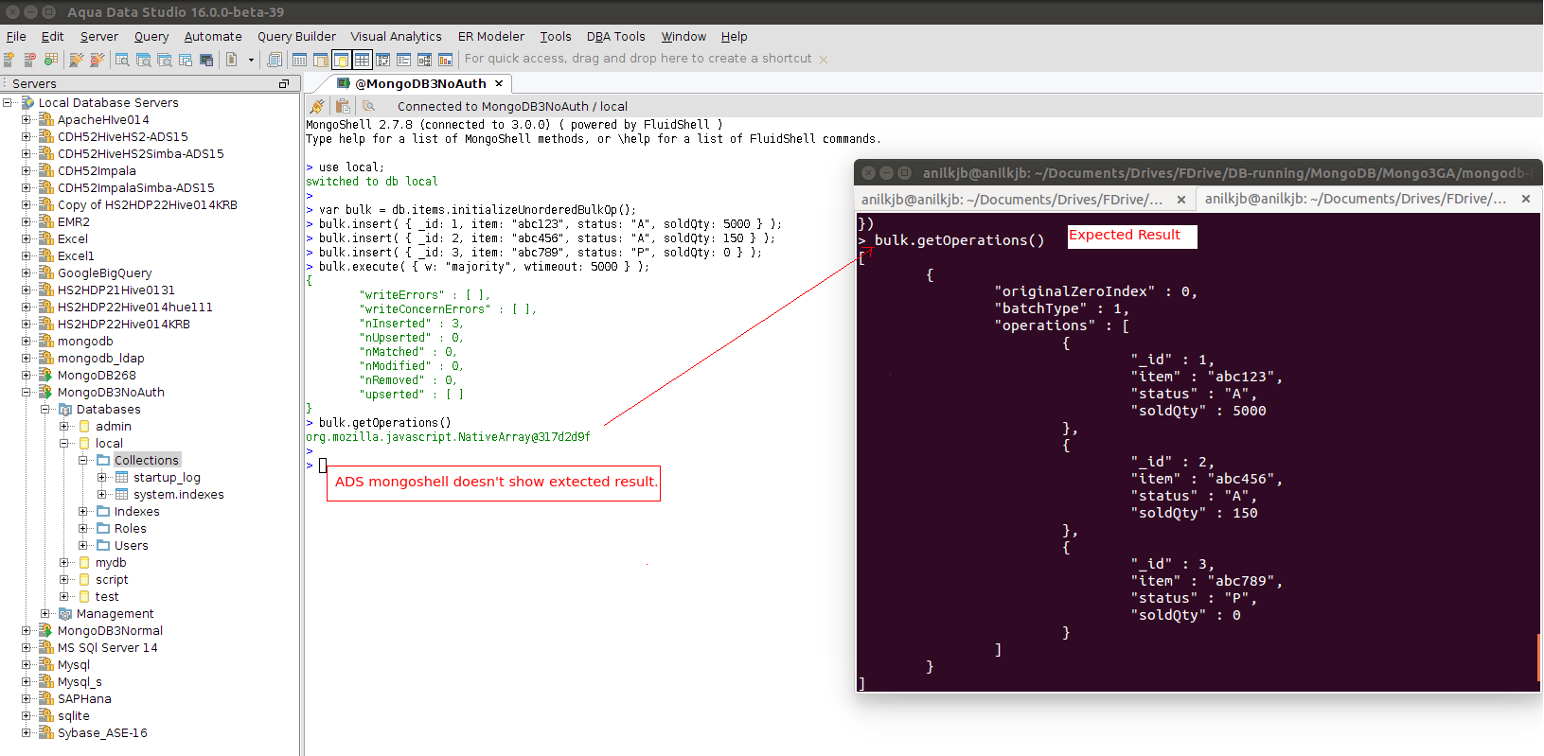Click the Indexes folder icon
The height and width of the screenshot is (756, 1544).
click(103, 512)
